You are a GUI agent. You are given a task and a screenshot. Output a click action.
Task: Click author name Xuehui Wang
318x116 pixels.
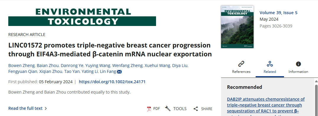[158, 66]
